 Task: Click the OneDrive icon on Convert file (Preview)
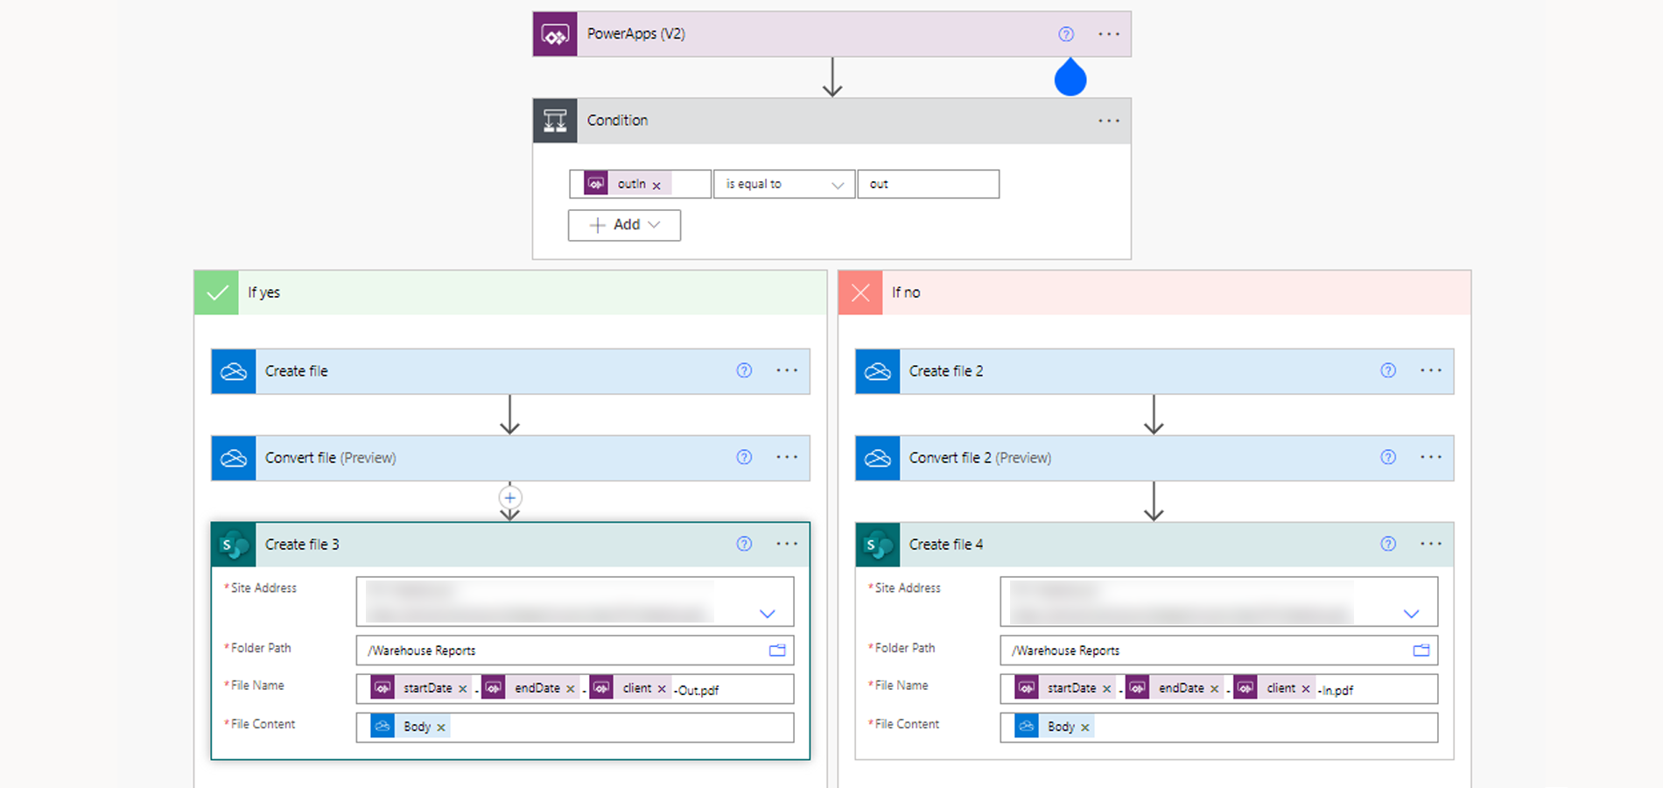point(234,458)
